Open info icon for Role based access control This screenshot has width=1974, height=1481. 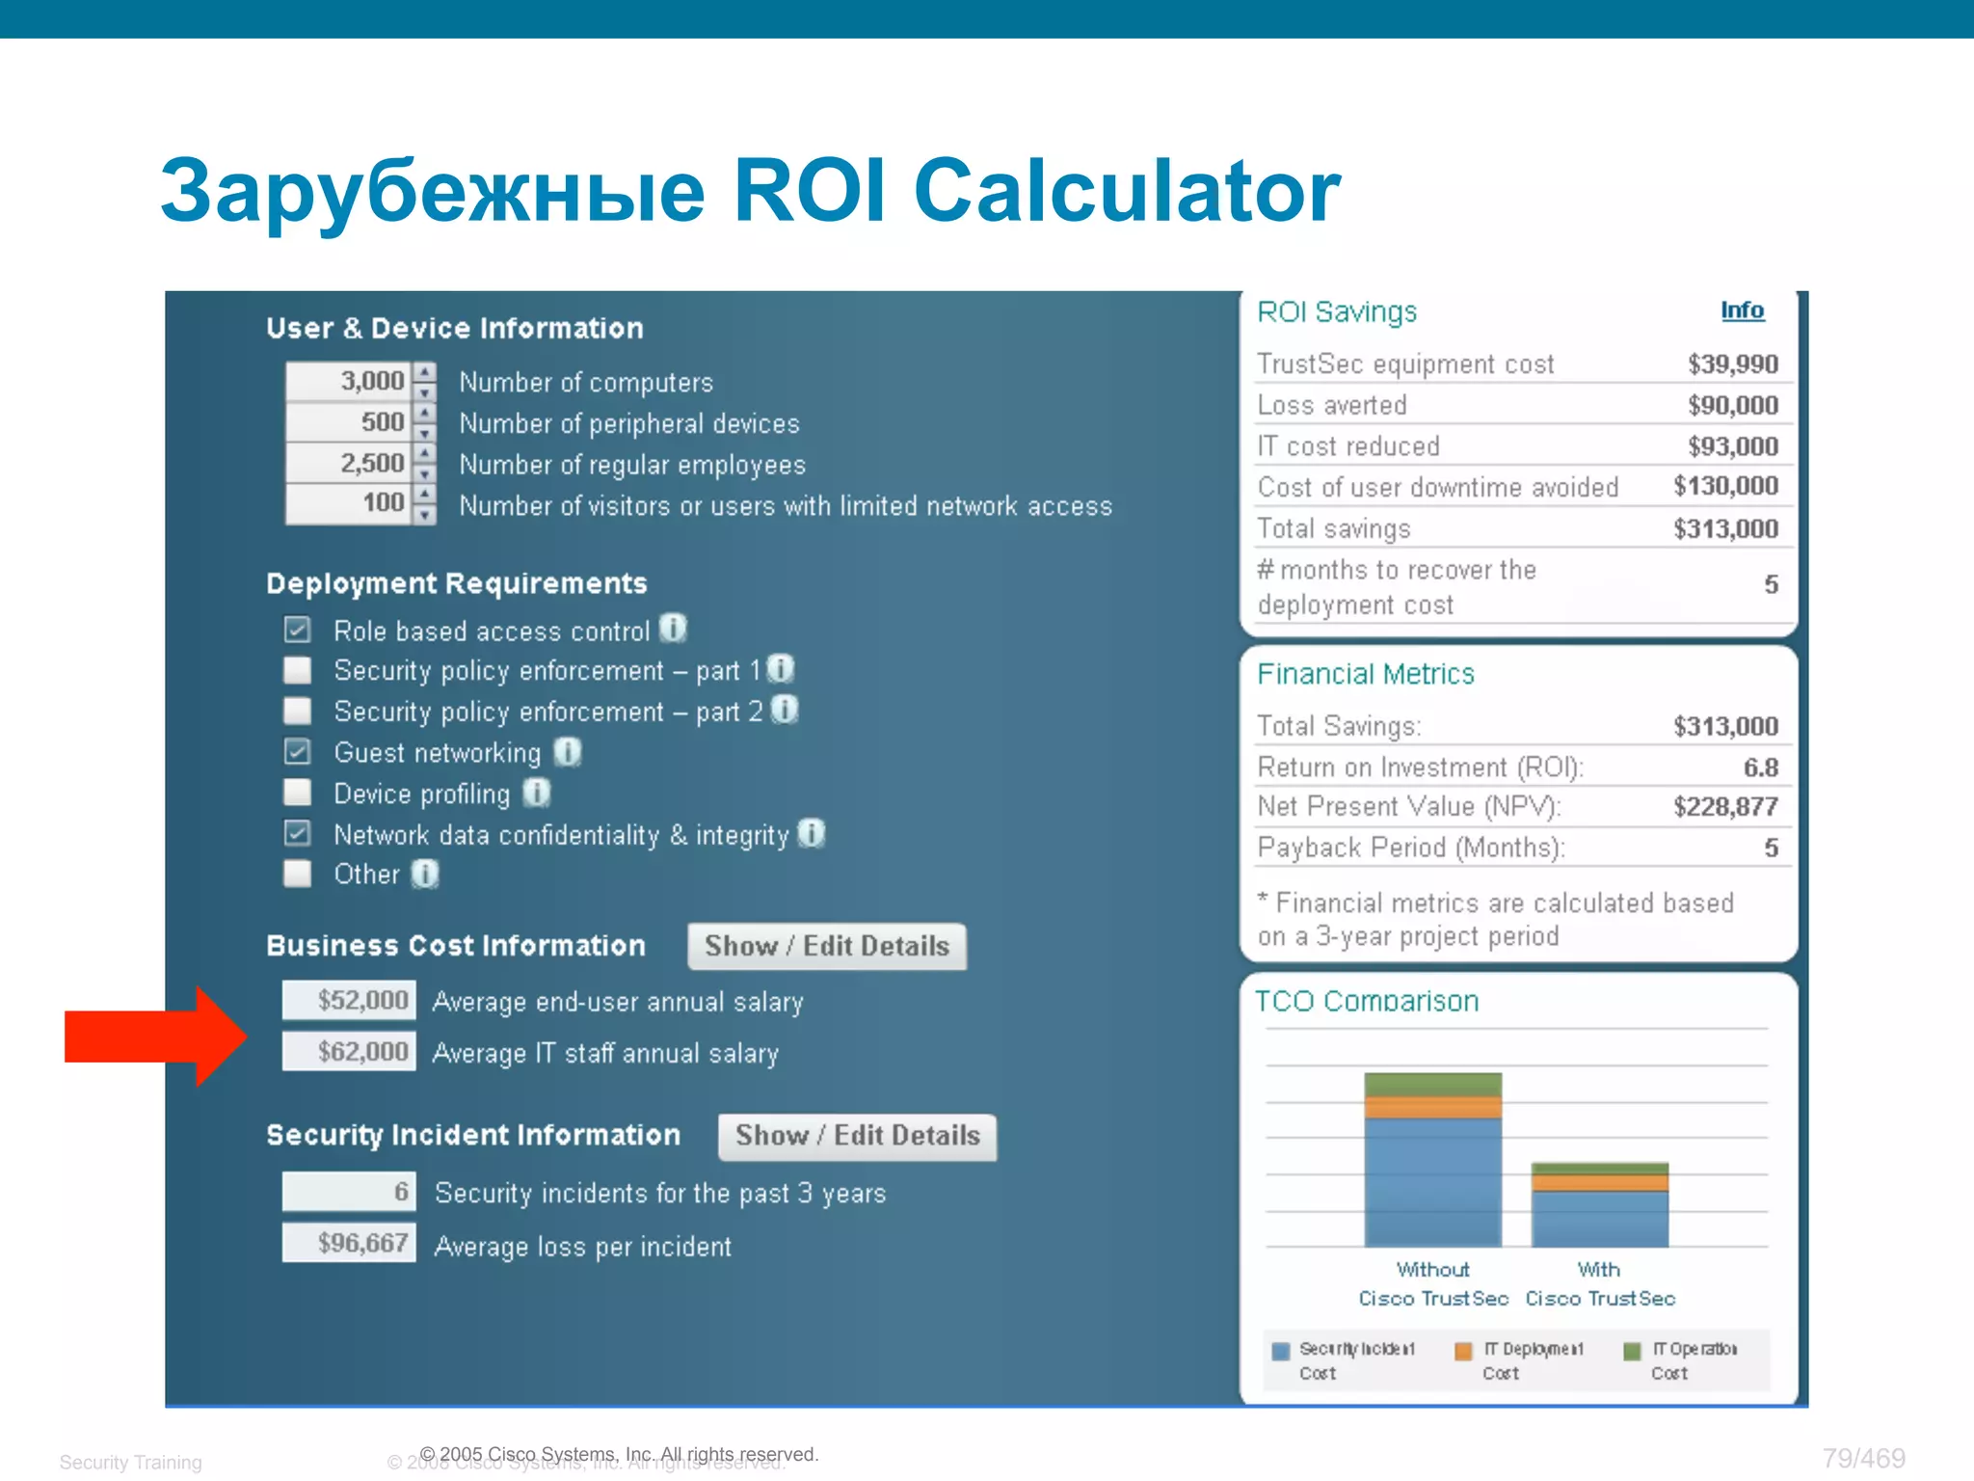[x=673, y=629]
